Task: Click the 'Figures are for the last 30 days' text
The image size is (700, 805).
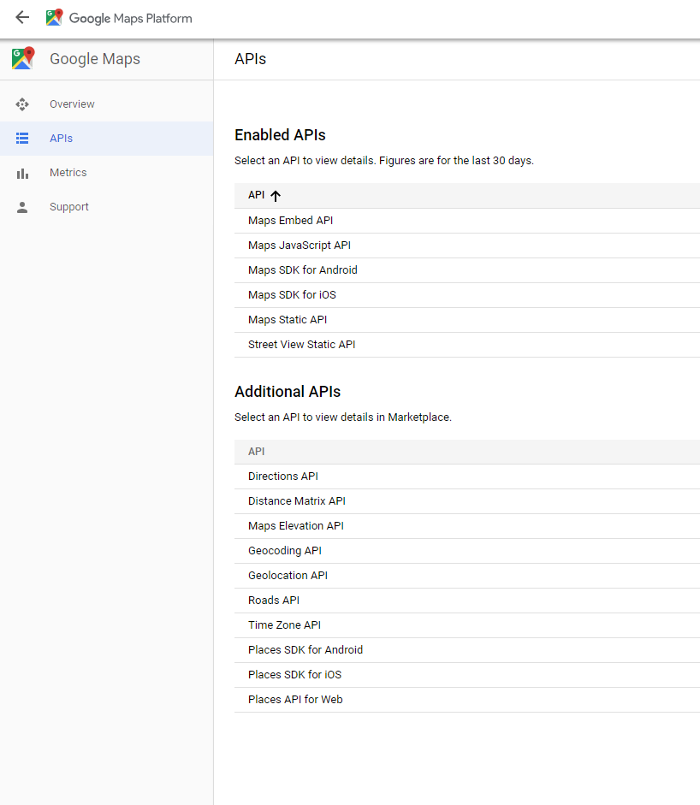Action: coord(457,161)
